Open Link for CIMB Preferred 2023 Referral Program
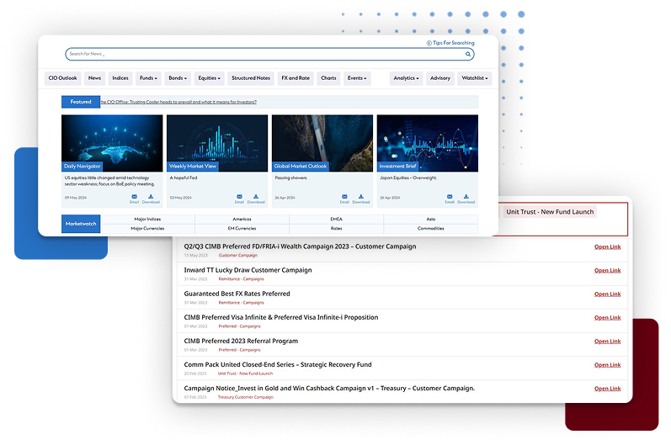The width and height of the screenshot is (671, 445). point(607,342)
